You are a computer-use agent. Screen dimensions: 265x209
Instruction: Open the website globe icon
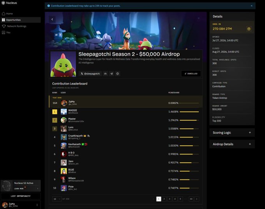[118, 74]
